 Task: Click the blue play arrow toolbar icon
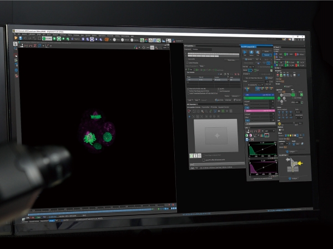click(x=83, y=39)
